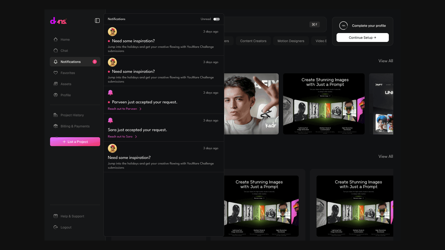Image resolution: width=445 pixels, height=250 pixels.
Task: Expand the Reach out to Parveen chevron
Action: click(140, 109)
